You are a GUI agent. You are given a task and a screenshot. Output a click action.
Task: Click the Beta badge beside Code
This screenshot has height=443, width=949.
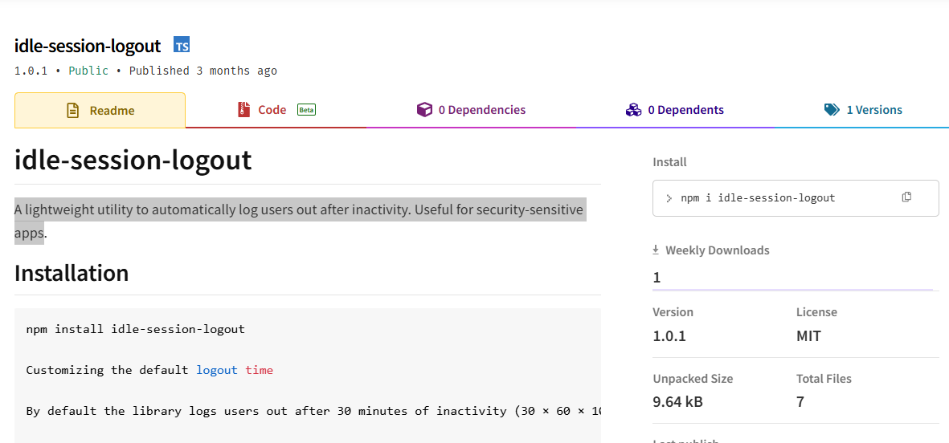[x=306, y=110]
